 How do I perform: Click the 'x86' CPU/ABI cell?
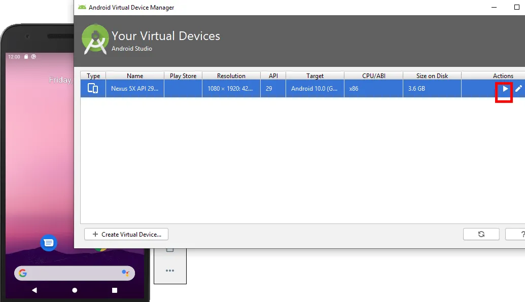[374, 89]
